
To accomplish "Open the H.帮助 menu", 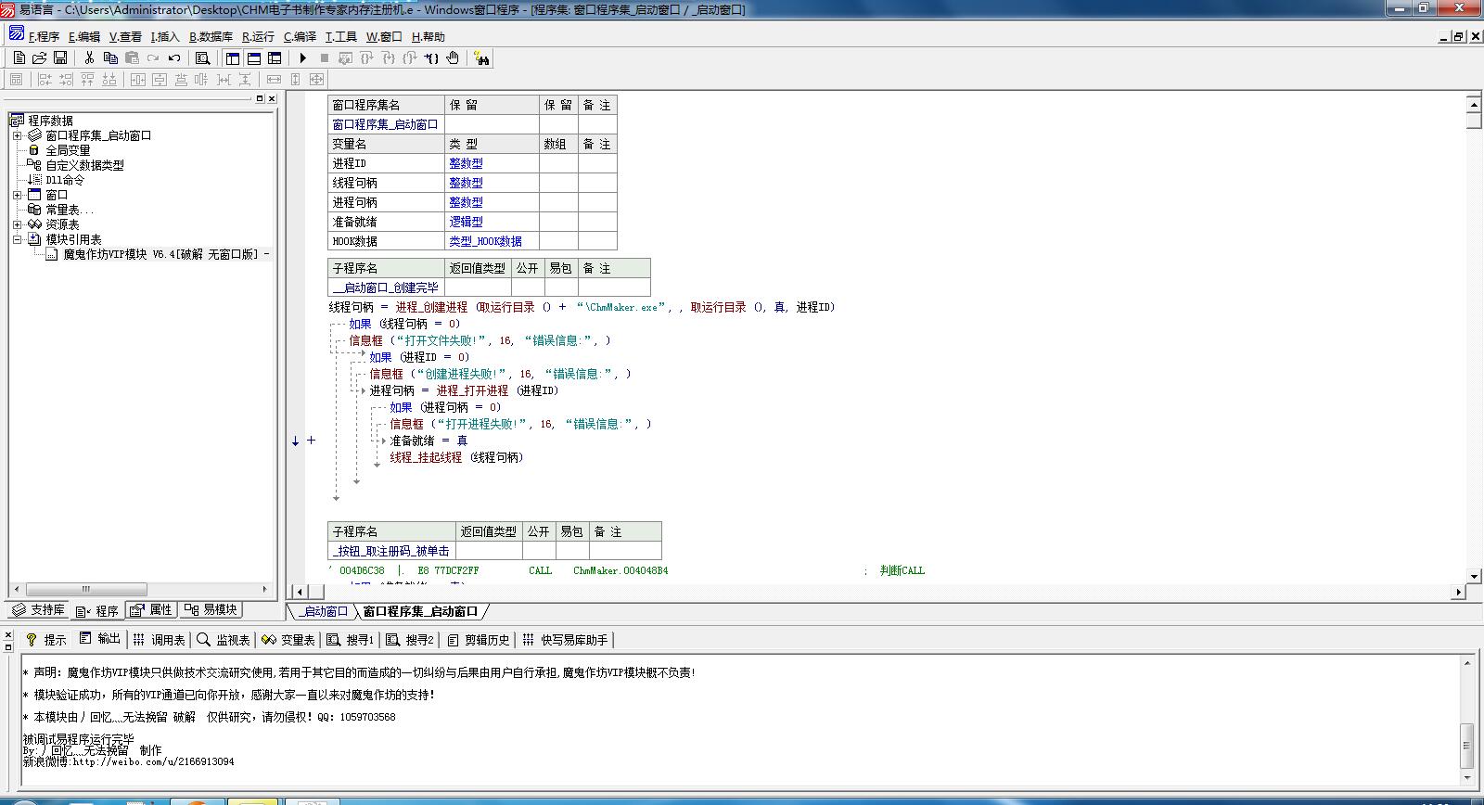I will [x=429, y=37].
